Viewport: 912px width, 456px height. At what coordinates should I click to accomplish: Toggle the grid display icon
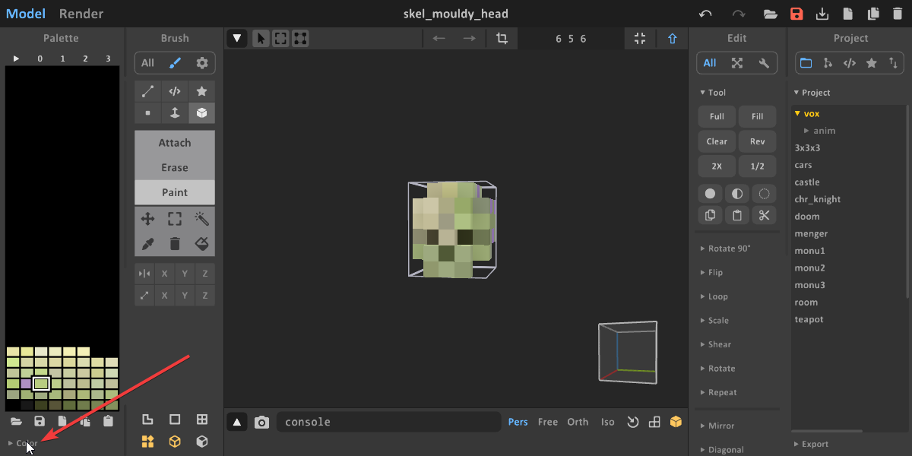click(x=201, y=420)
